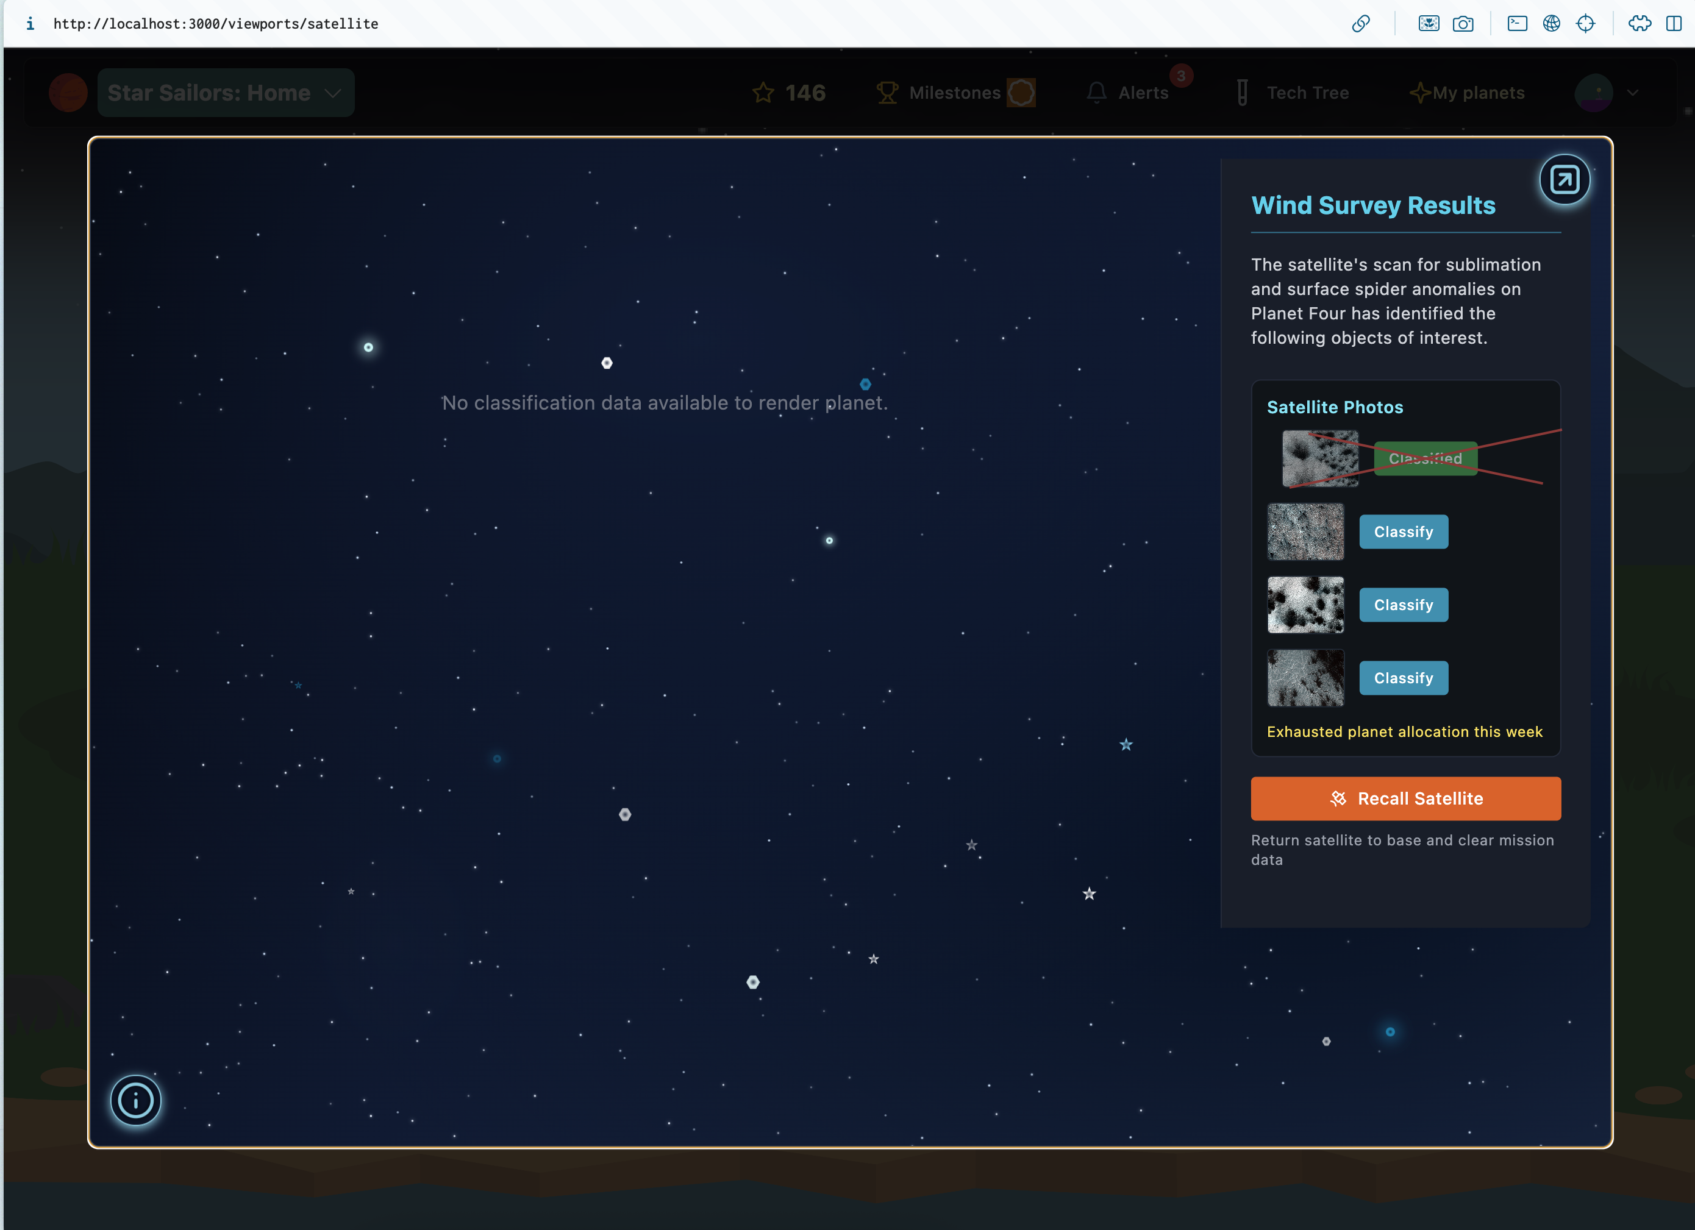Click Classify for the second satellite photo

1403,531
